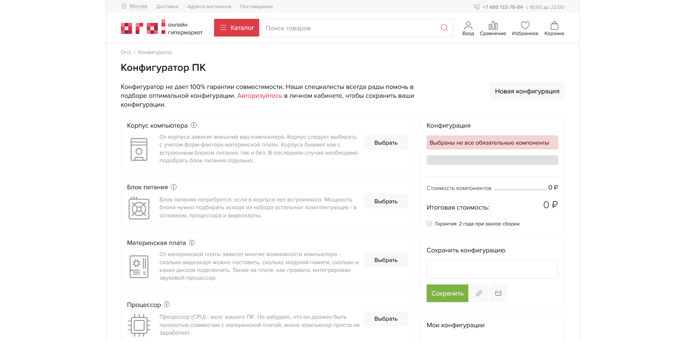
Task: Click info icon next to Корпус компьютера
Action: [194, 125]
